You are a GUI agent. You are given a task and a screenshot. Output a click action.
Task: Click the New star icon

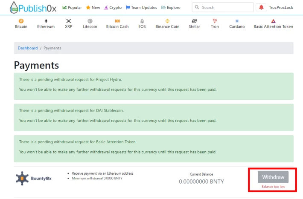click(x=88, y=8)
